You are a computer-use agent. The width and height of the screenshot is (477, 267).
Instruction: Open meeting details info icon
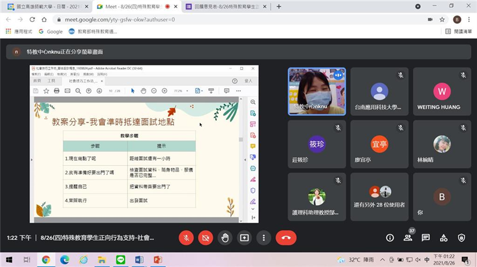click(390, 237)
